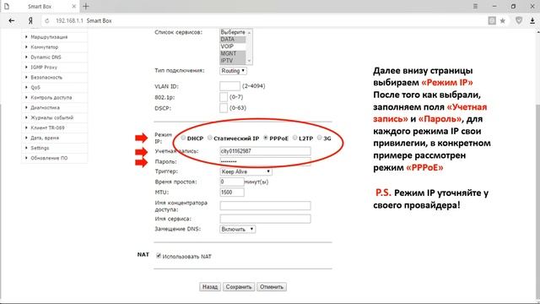This screenshot has width=540, height=304.
Task: Click the VLAN ID input field
Action: coord(229,86)
